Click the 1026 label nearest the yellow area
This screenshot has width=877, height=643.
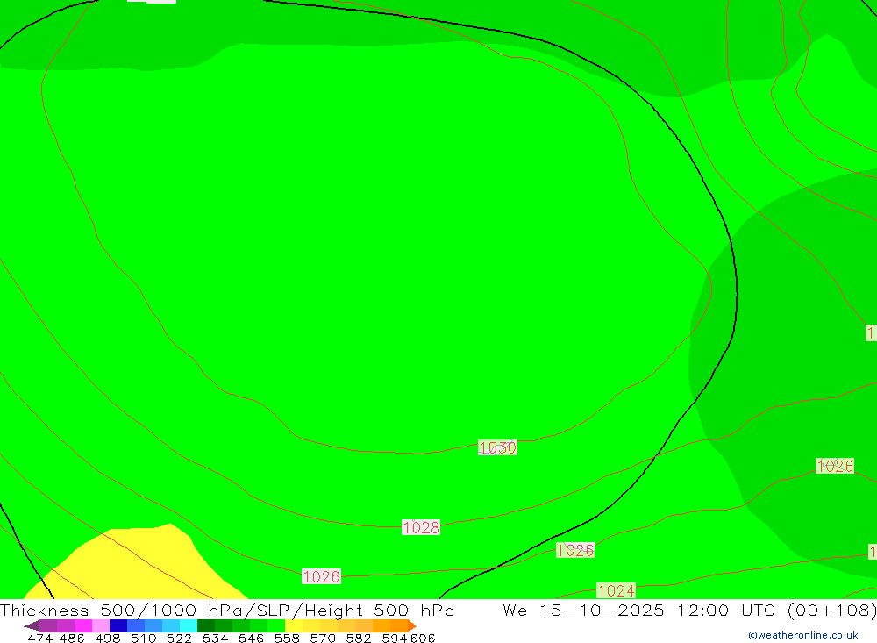click(x=321, y=576)
